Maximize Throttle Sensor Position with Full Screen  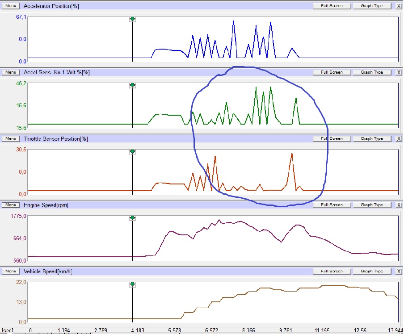(x=331, y=138)
